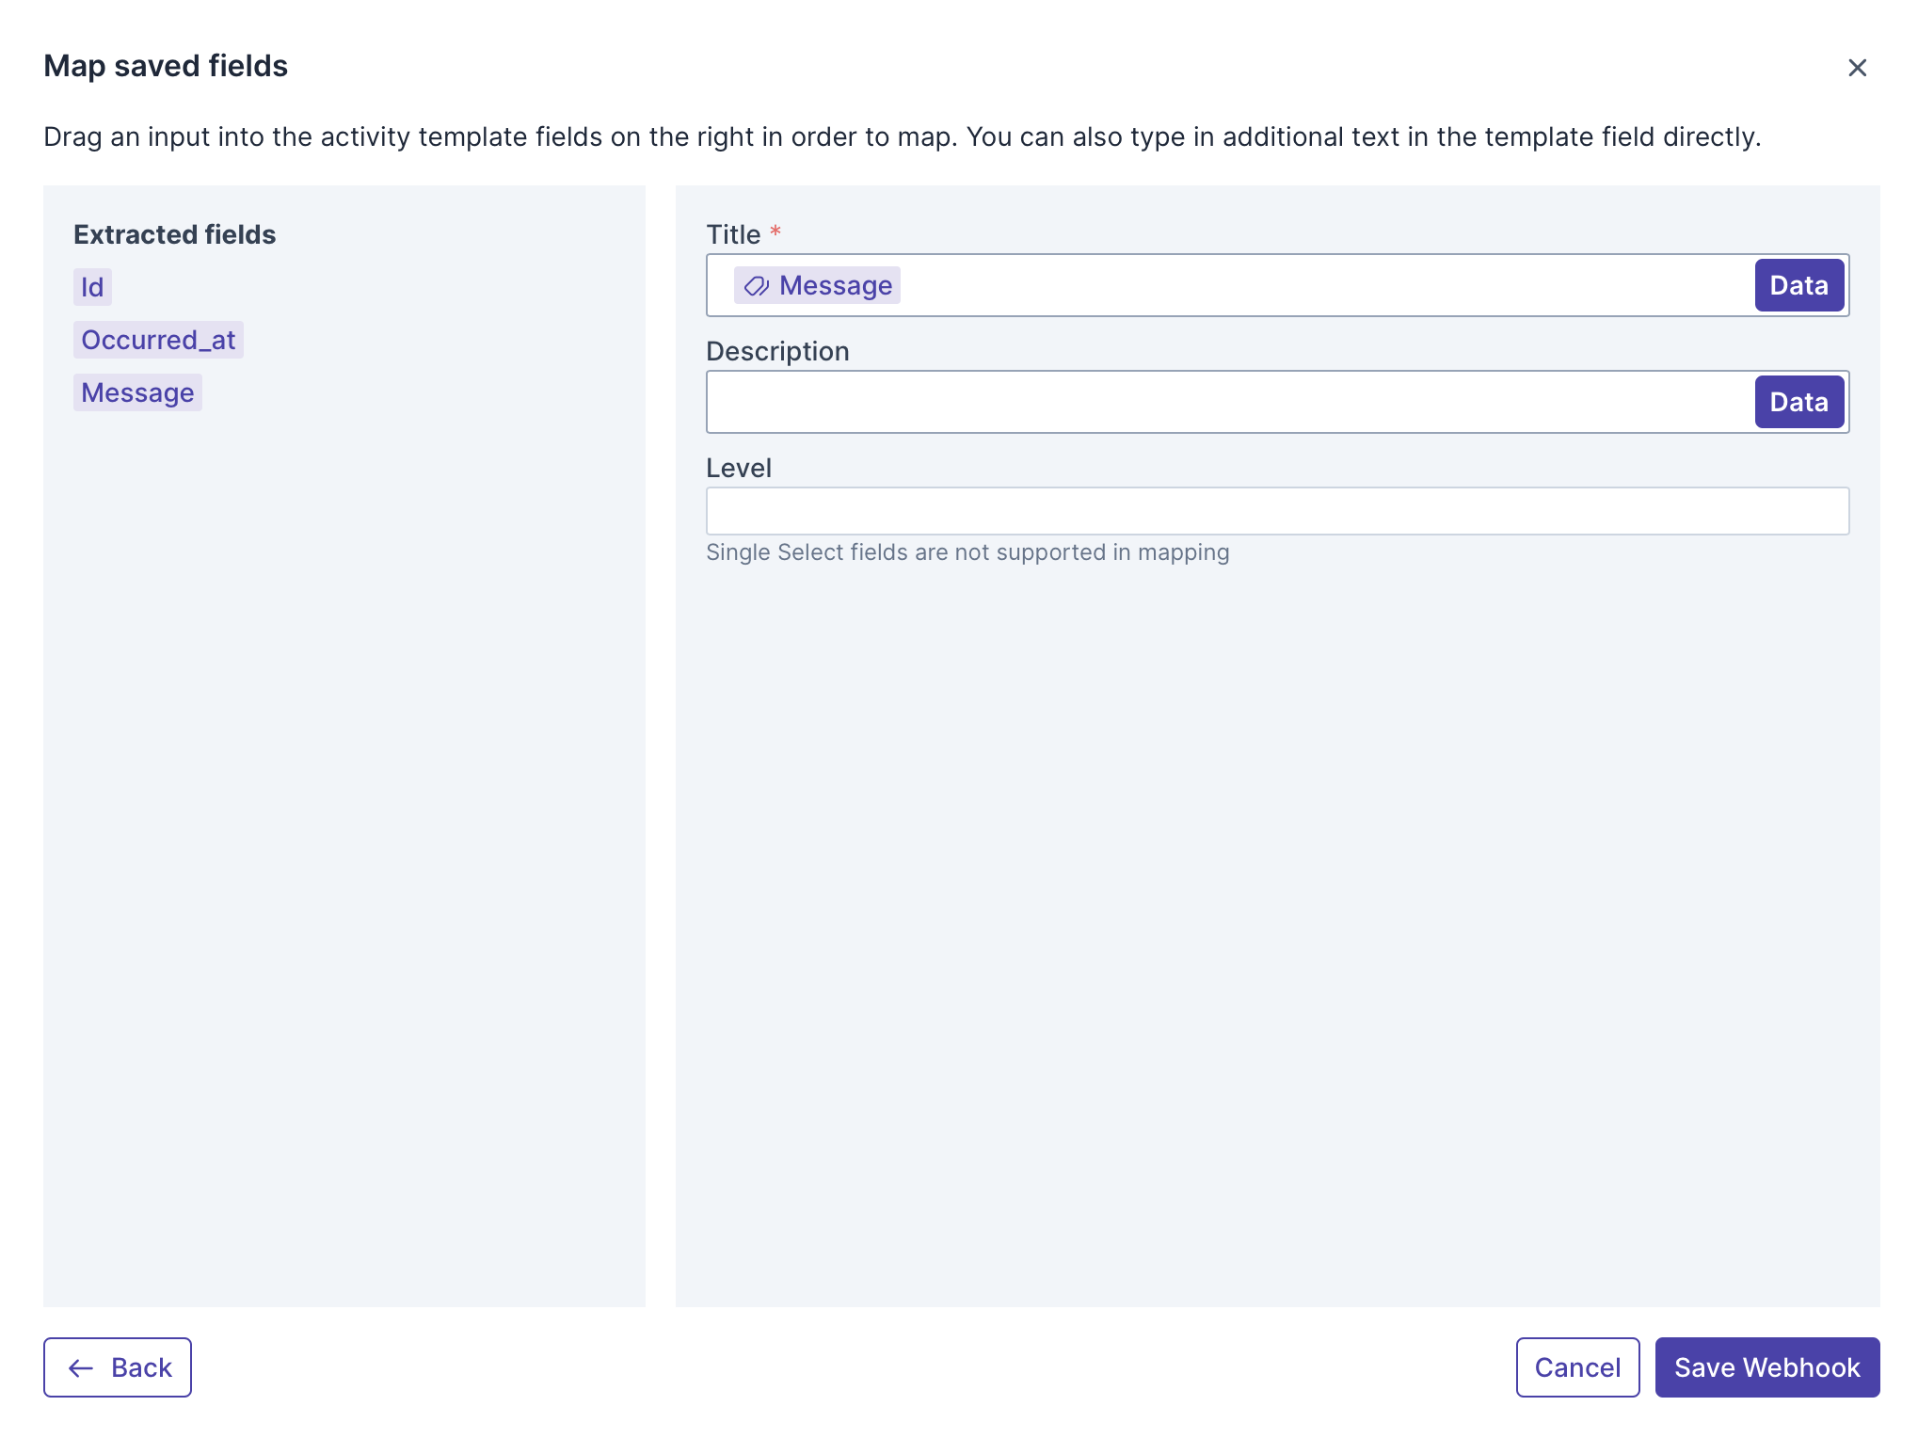
Task: Click the Message chip in Title field
Action: 834,286
